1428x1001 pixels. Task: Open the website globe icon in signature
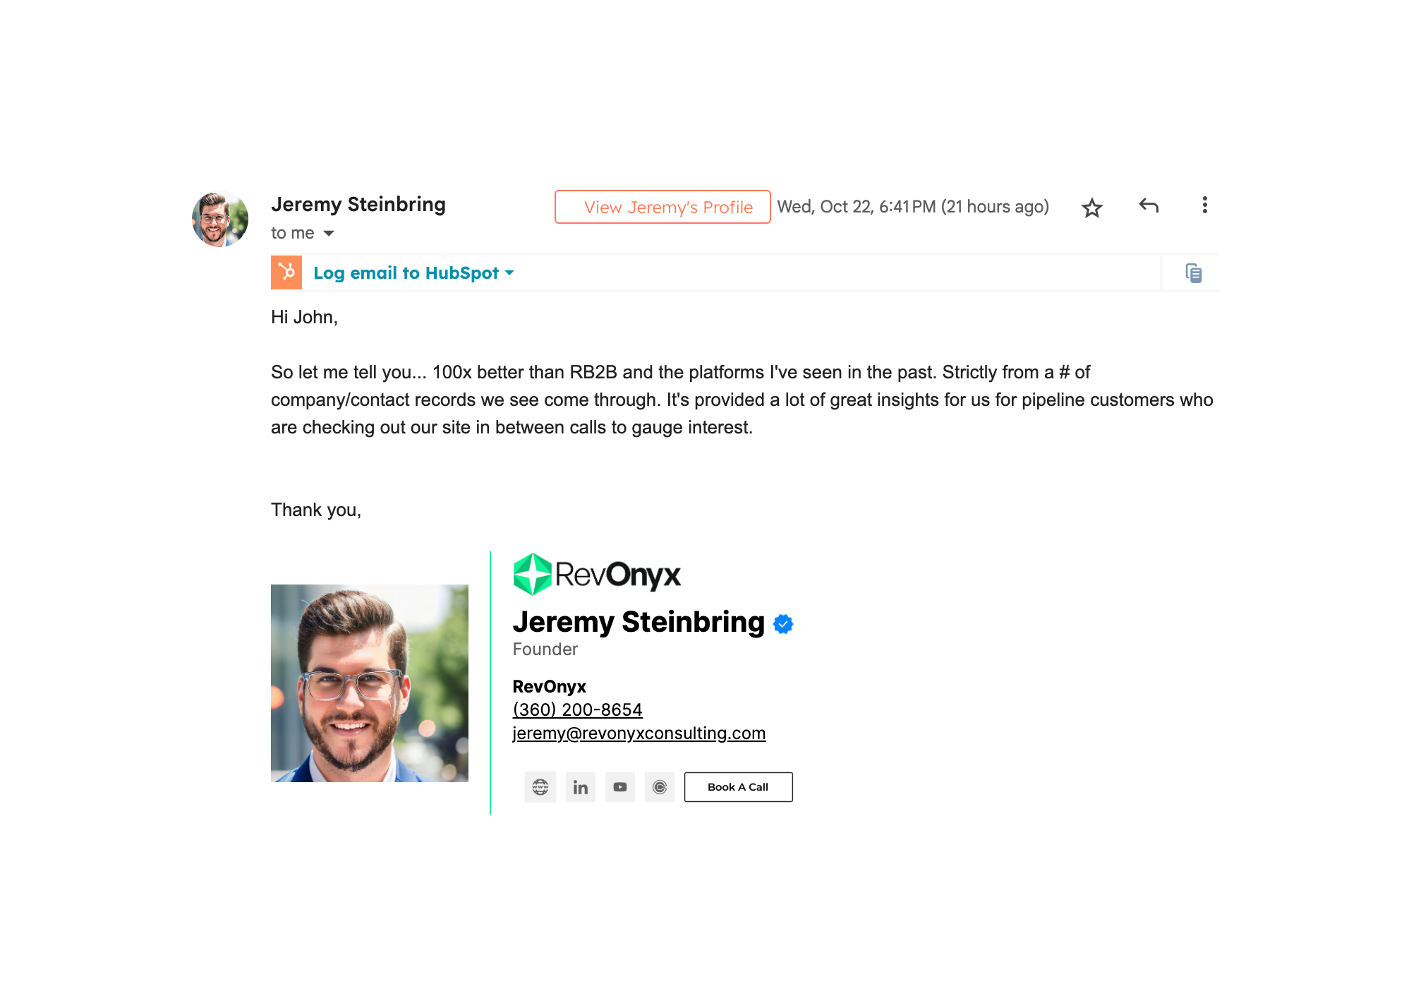tap(540, 787)
